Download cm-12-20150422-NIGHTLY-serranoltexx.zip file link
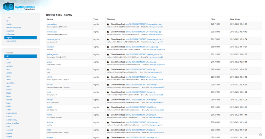This screenshot has width=265, height=139. 144,24
